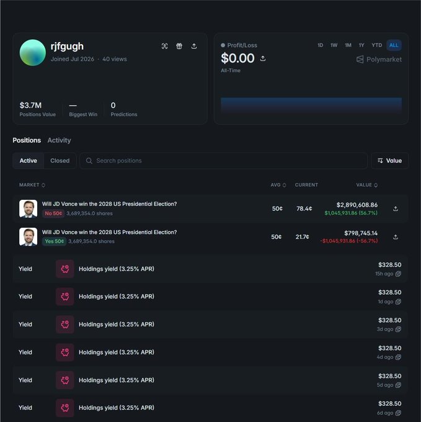Select the 1D profit range

coord(320,45)
